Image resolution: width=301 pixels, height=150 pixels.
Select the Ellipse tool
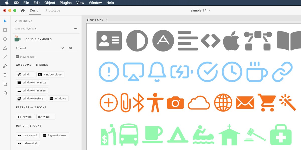[5, 39]
